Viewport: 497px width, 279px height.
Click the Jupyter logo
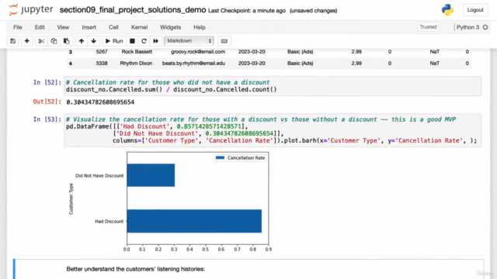31,10
